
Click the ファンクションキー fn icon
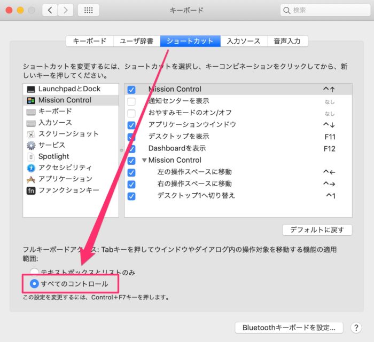pyautogui.click(x=31, y=190)
